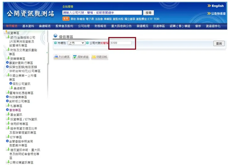
Task: Expand the ETF專區 tree node
Action: [x=16, y=137]
